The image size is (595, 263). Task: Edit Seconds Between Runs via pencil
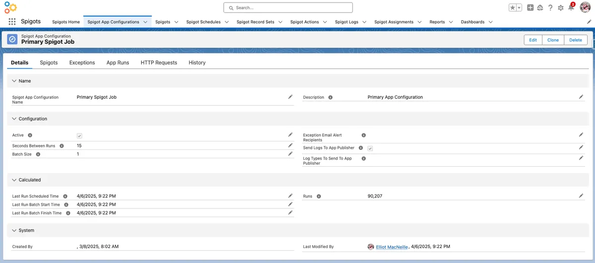click(291, 145)
